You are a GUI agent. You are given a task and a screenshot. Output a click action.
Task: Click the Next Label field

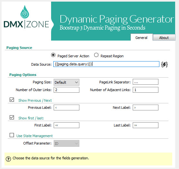click(146, 108)
